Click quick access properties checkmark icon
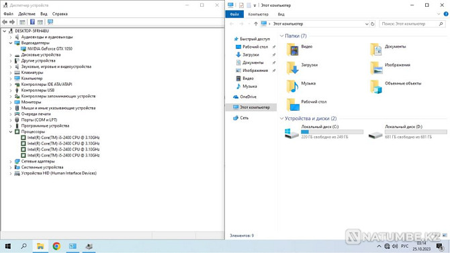Screen dimensions: 450x253 tap(241, 5)
